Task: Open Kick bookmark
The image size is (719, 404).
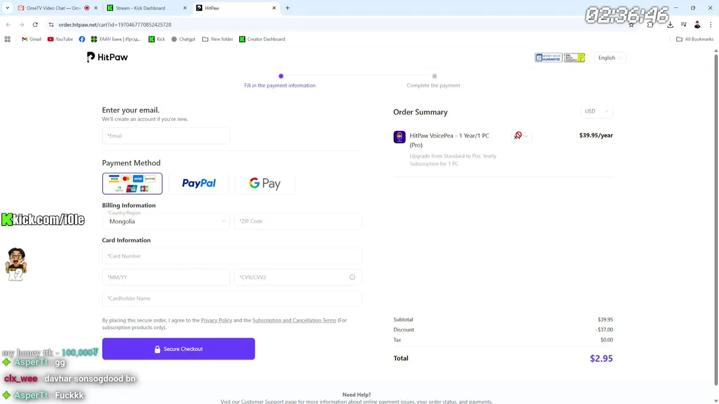Action: [x=157, y=39]
